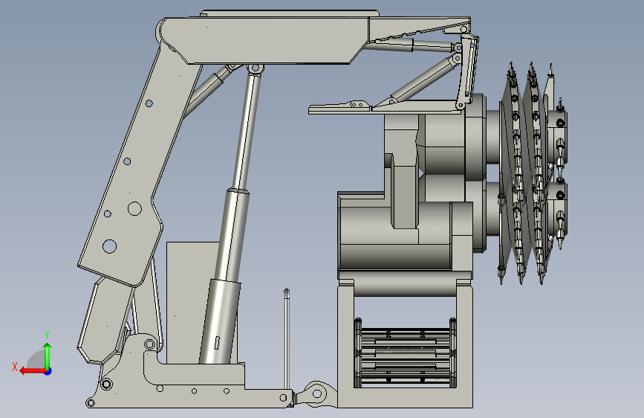Select the spiked cutting drum on the machine

coord(533,173)
